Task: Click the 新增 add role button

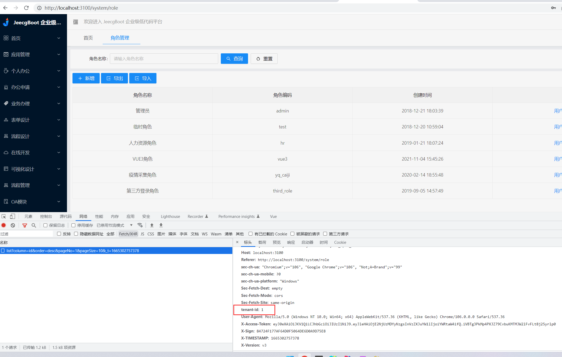Action: (x=86, y=78)
